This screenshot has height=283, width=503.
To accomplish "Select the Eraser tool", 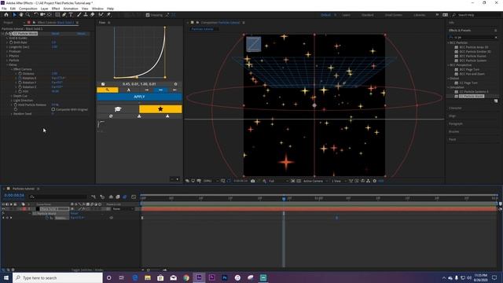I will (93, 15).
